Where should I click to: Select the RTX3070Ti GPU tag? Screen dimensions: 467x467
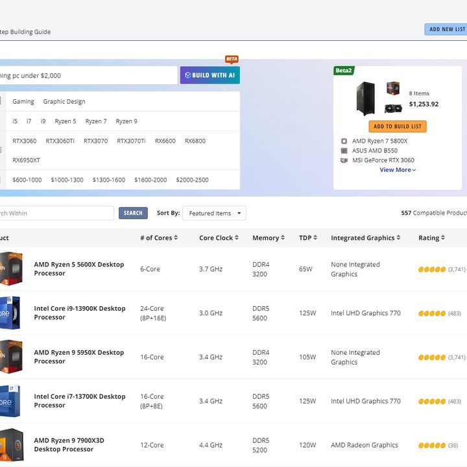point(131,141)
